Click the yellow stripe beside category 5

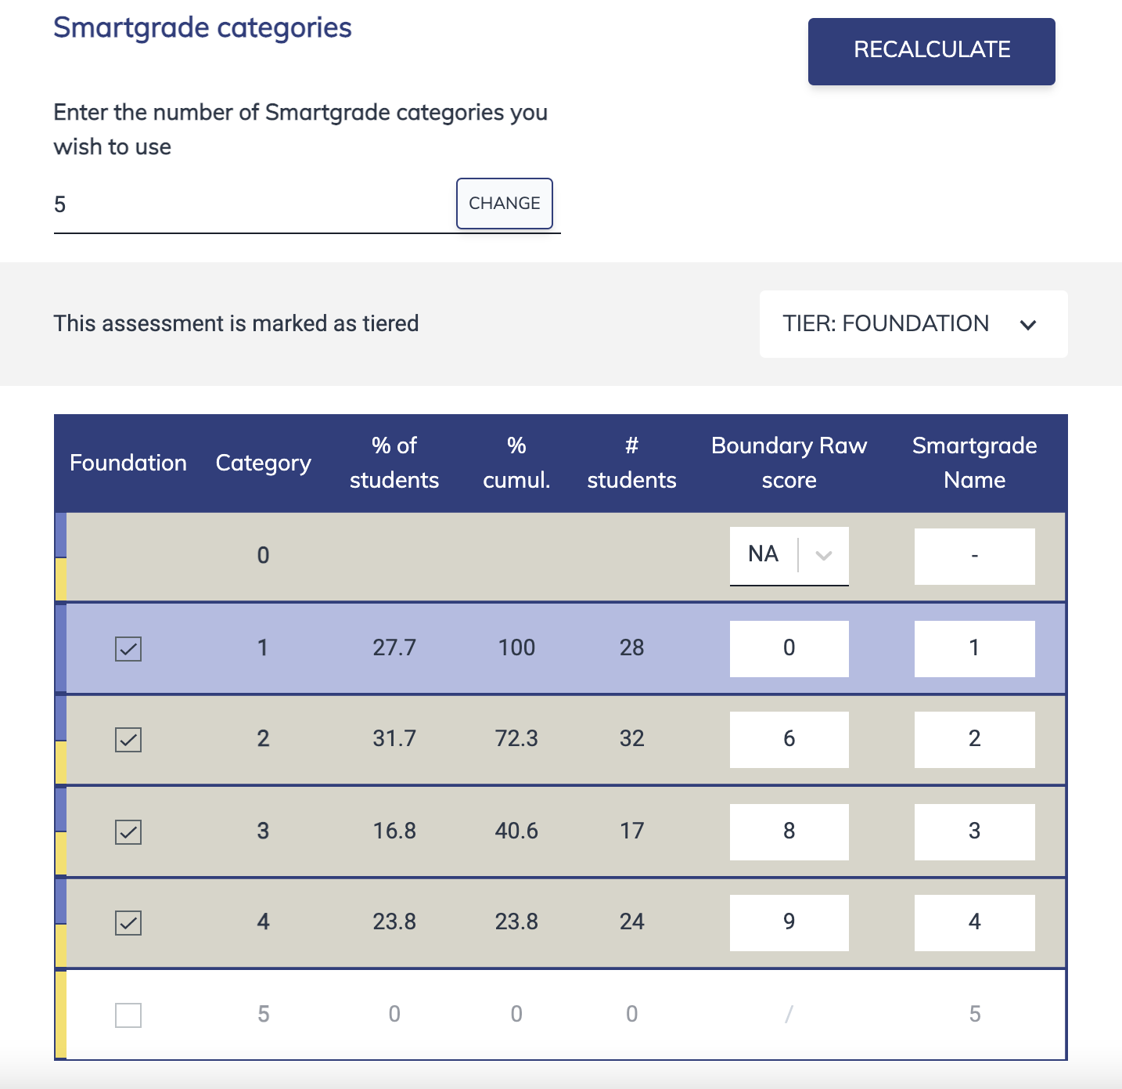(x=60, y=1014)
